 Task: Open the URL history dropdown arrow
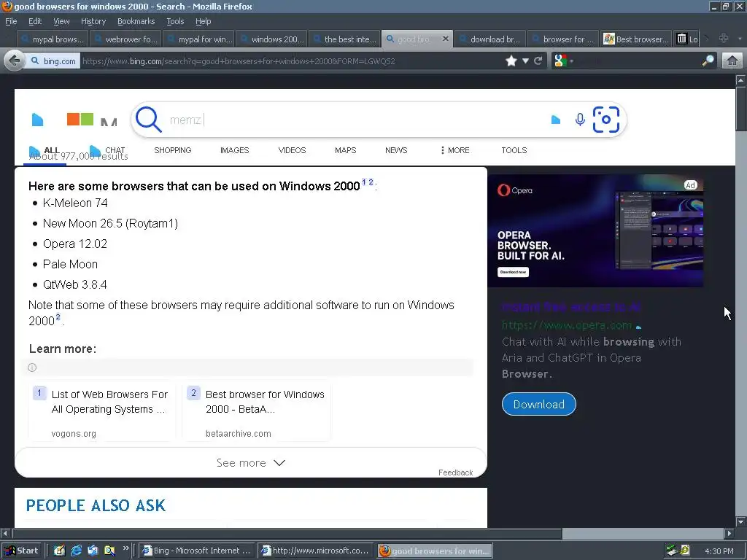525,61
